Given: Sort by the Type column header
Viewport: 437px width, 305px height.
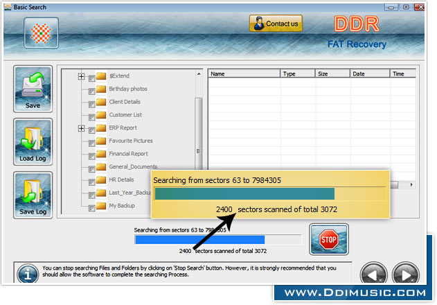Looking at the screenshot, I should coord(298,73).
